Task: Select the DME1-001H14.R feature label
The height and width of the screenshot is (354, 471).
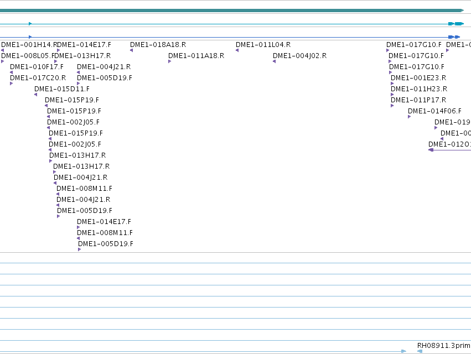Action: (x=29, y=45)
